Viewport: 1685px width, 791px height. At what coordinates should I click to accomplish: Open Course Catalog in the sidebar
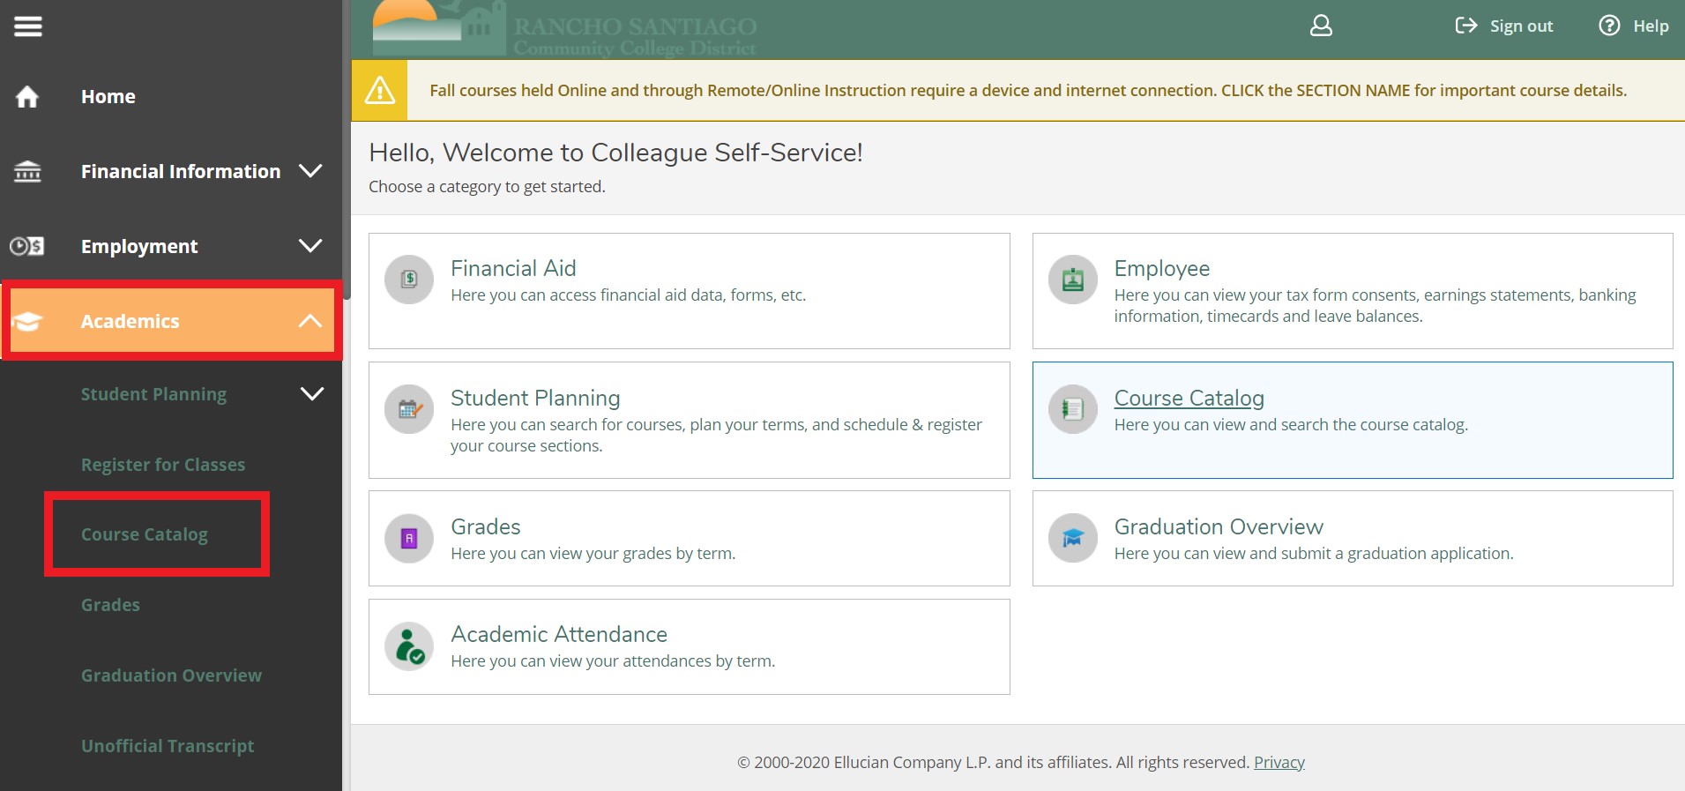point(145,534)
